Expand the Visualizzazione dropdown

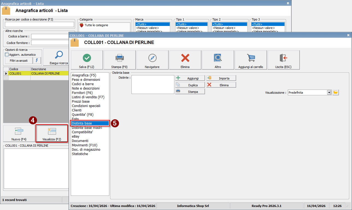point(329,93)
